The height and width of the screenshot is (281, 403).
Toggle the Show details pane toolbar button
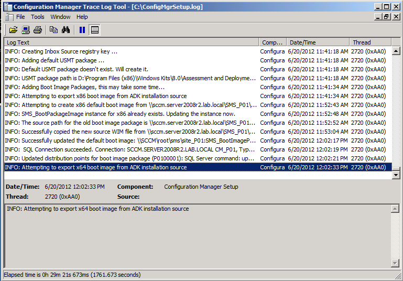tap(94, 30)
